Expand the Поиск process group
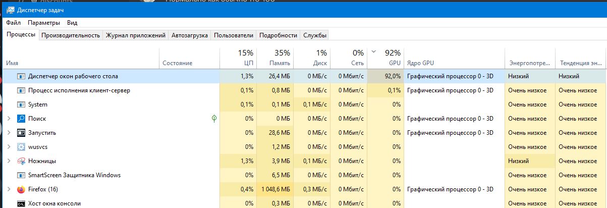This screenshot has height=208, width=607. [9, 119]
